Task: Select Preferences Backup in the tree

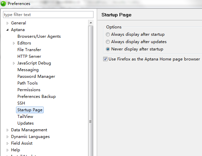Action: click(x=36, y=97)
